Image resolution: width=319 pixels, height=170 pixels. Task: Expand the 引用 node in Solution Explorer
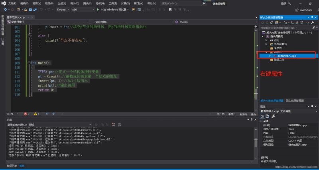pos(266,40)
